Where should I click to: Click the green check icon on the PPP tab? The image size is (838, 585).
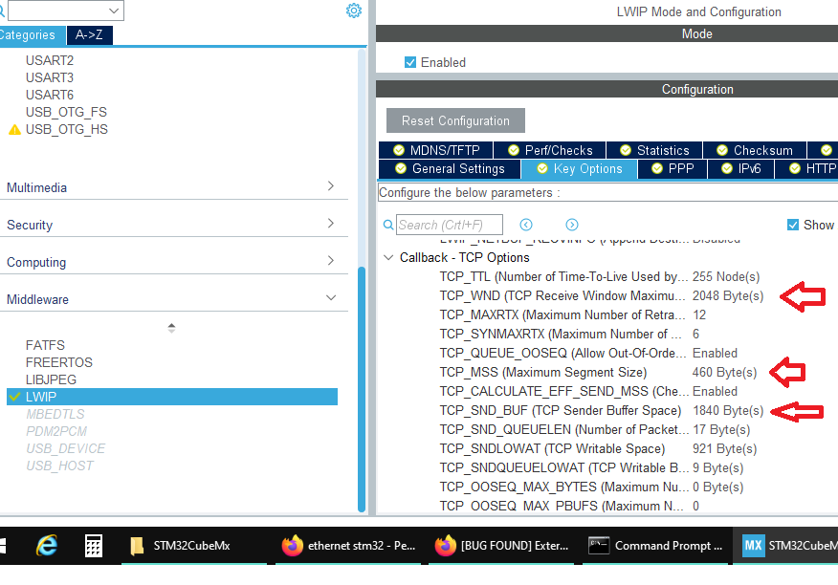click(x=657, y=169)
